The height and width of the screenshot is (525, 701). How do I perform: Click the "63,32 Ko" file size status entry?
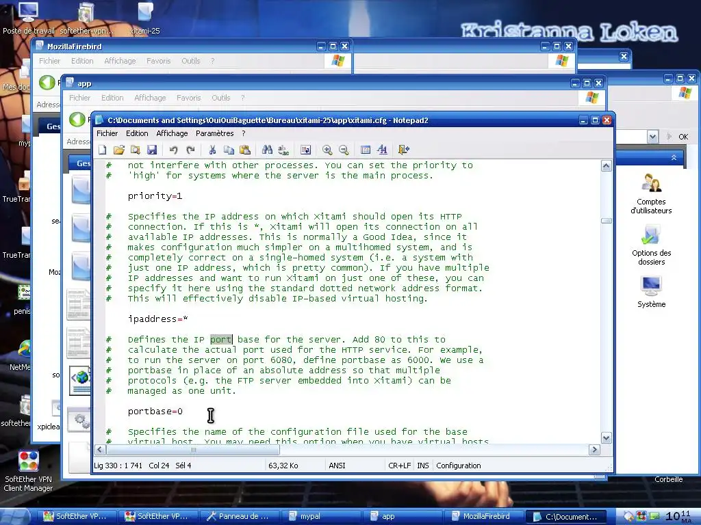click(x=283, y=466)
